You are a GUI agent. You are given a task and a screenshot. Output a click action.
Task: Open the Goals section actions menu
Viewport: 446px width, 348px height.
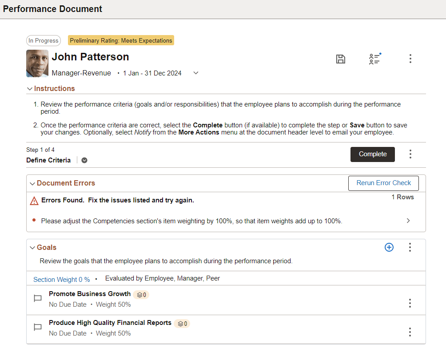click(x=410, y=247)
